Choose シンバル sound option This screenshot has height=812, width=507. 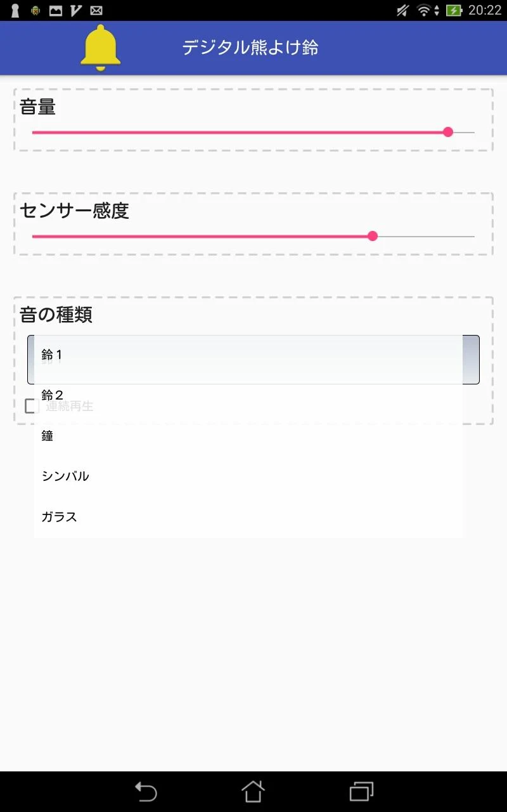pos(247,476)
